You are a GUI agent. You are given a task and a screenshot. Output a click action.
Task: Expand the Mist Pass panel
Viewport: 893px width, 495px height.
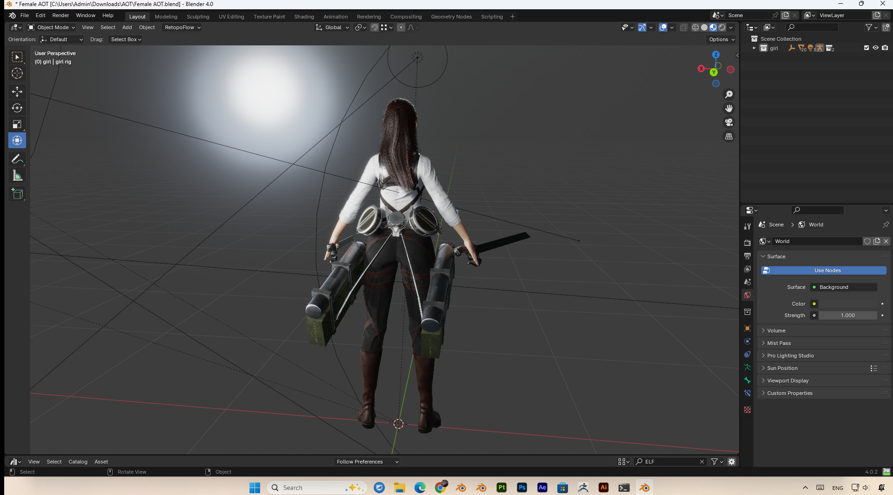[x=823, y=343]
